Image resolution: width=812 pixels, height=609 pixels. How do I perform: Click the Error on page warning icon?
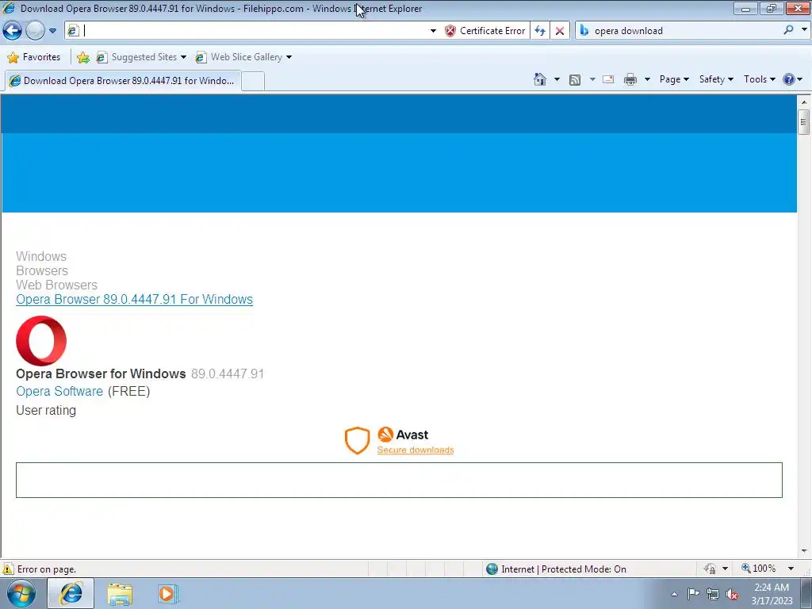[x=8, y=569]
